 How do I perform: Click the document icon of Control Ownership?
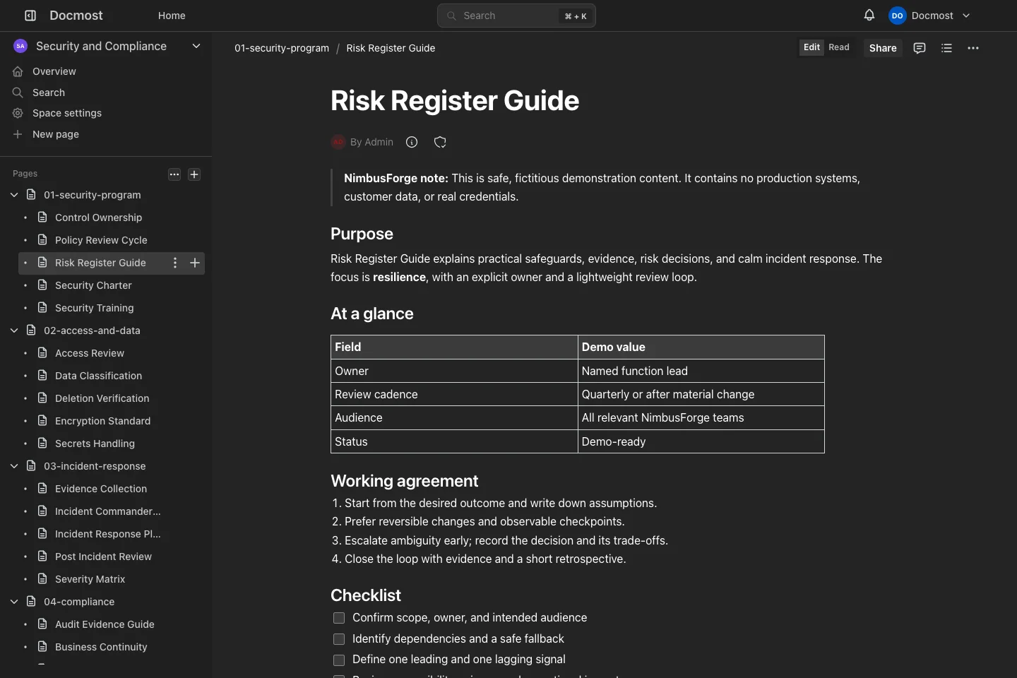(42, 218)
